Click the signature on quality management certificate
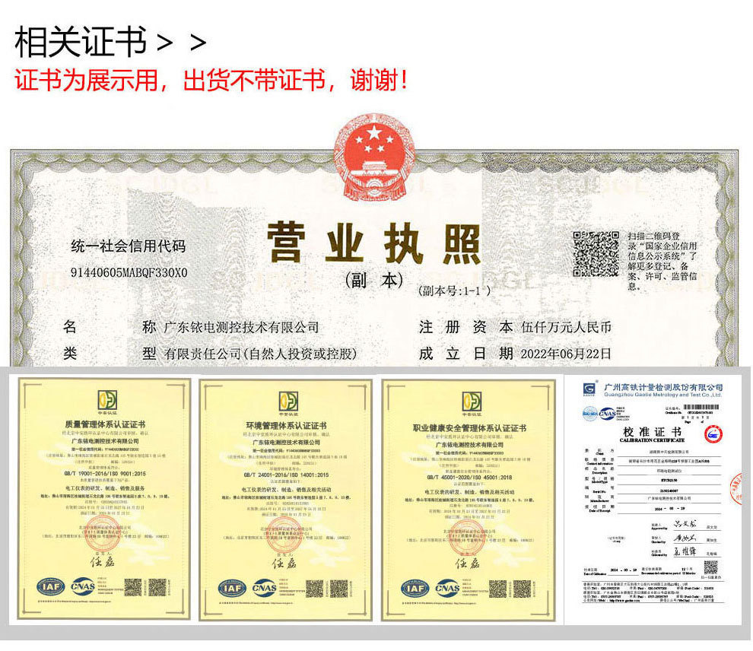This screenshot has height=651, width=753. (x=103, y=562)
